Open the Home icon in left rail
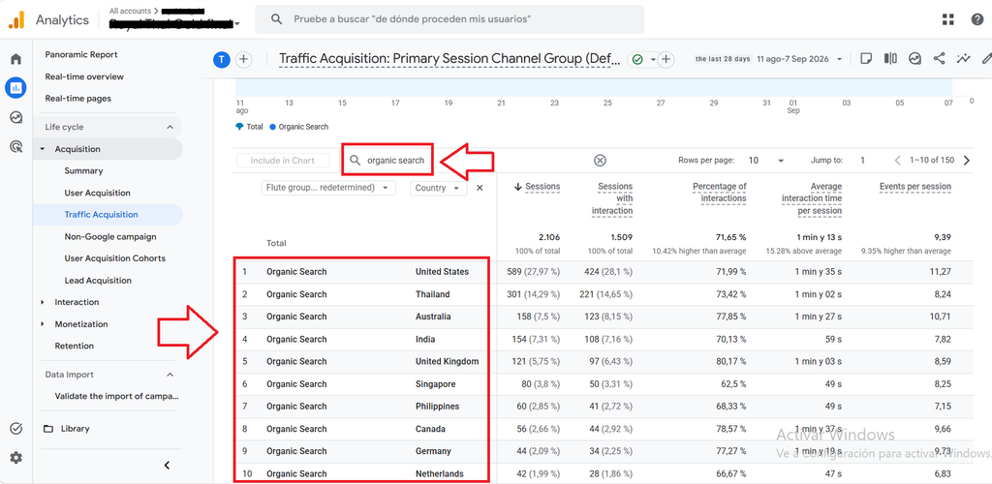 15,59
